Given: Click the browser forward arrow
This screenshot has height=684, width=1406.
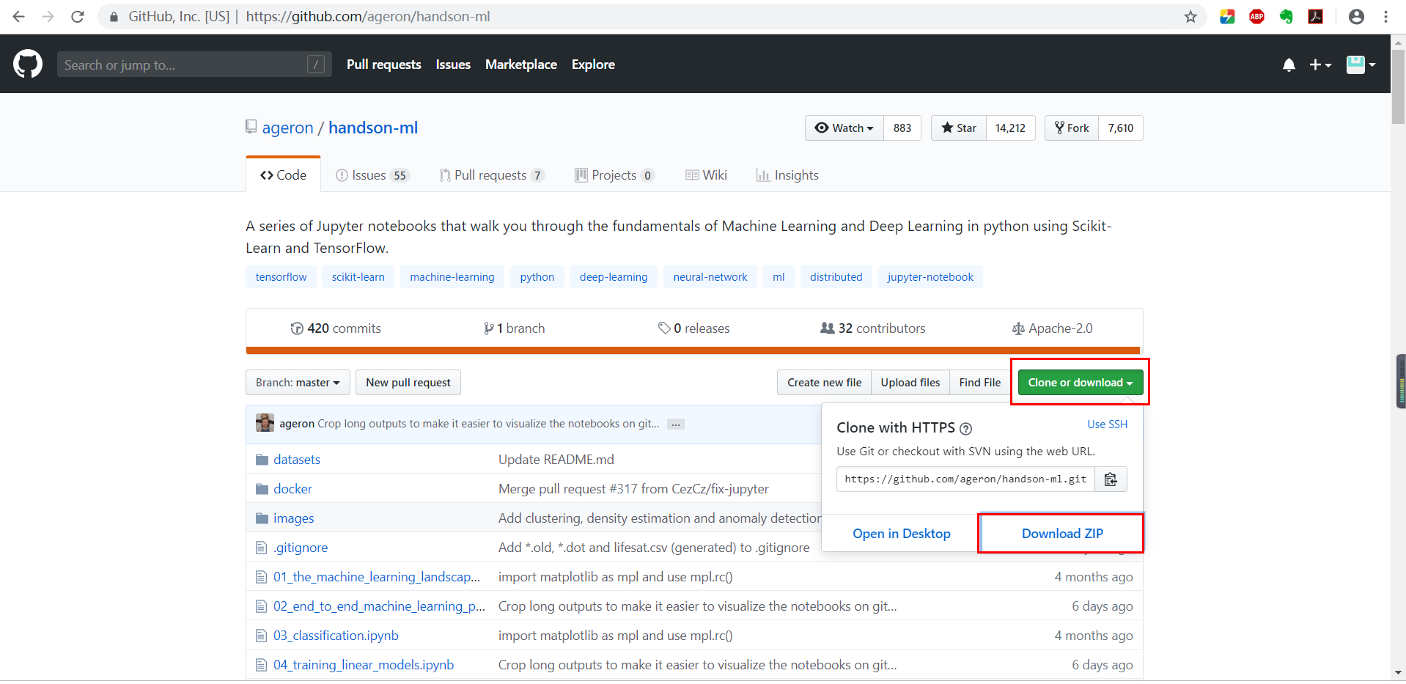Looking at the screenshot, I should pyautogui.click(x=48, y=16).
